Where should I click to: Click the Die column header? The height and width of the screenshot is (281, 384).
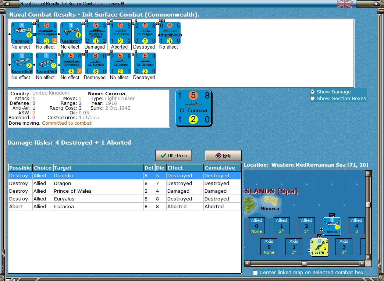pyautogui.click(x=160, y=168)
